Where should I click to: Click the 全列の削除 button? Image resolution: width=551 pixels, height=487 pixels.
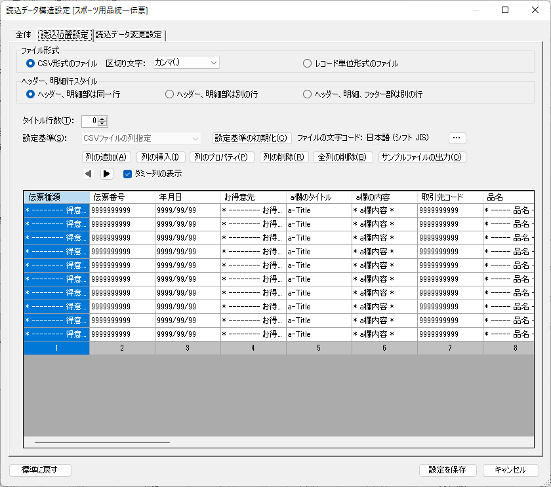pos(342,157)
